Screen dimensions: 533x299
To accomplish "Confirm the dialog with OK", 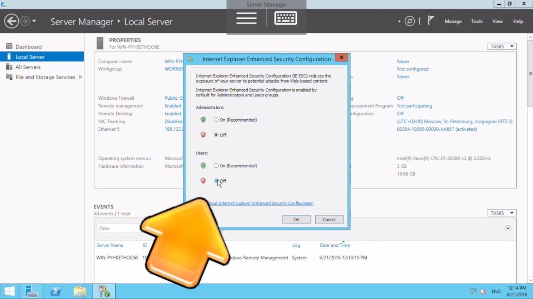I will pyautogui.click(x=296, y=219).
